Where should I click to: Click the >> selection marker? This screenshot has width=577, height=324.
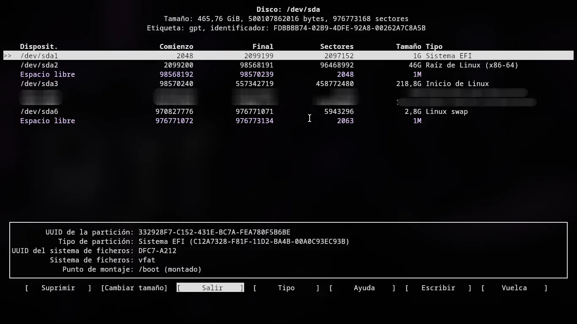tap(7, 56)
